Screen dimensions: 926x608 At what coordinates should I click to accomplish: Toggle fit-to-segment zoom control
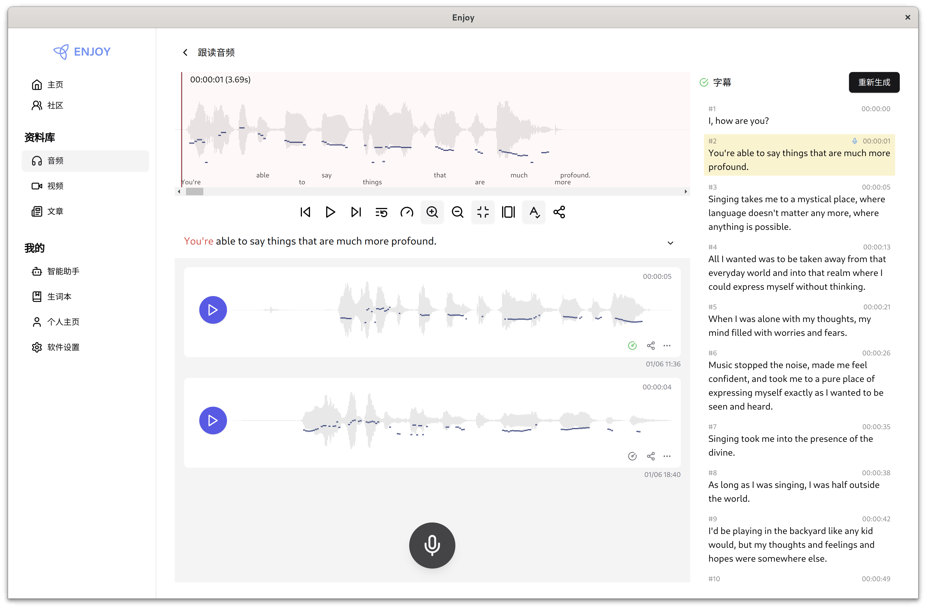click(483, 212)
